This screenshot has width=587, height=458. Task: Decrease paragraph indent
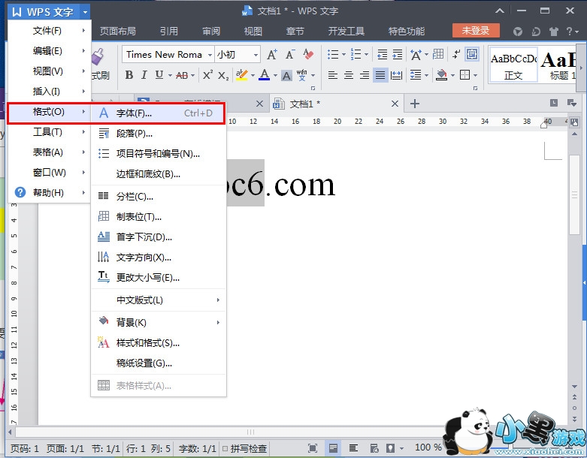[x=383, y=55]
